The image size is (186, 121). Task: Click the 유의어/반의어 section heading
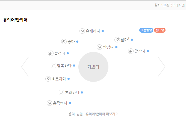click(x=15, y=20)
